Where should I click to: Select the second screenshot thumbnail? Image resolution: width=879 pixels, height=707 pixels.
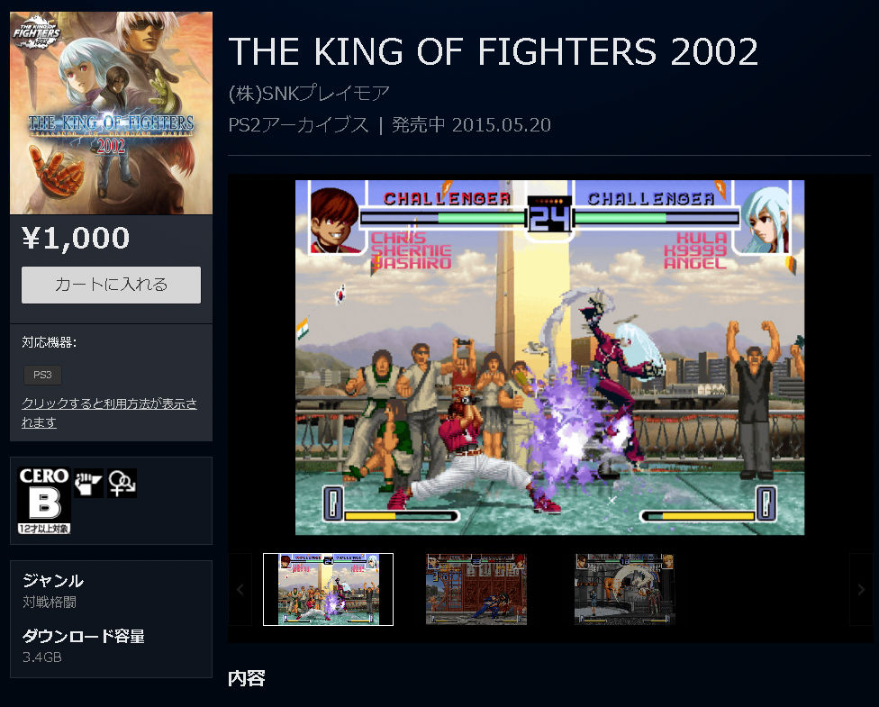pos(476,589)
